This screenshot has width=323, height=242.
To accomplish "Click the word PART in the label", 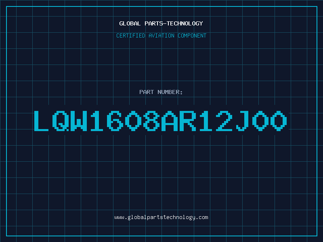I will (147, 92).
